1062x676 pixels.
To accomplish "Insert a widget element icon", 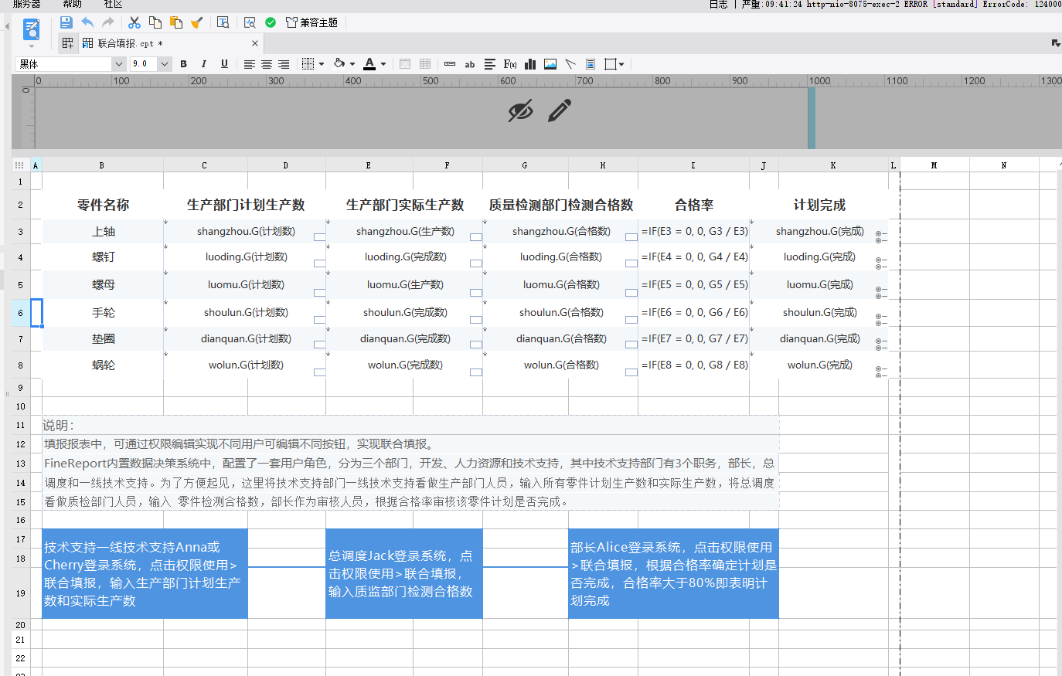I will 450,64.
